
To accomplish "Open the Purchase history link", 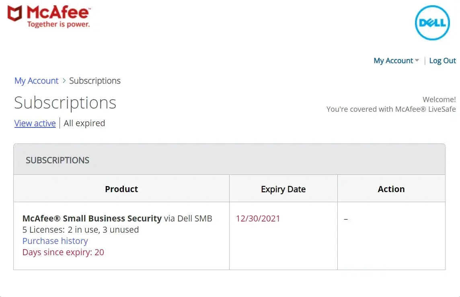I will click(55, 241).
